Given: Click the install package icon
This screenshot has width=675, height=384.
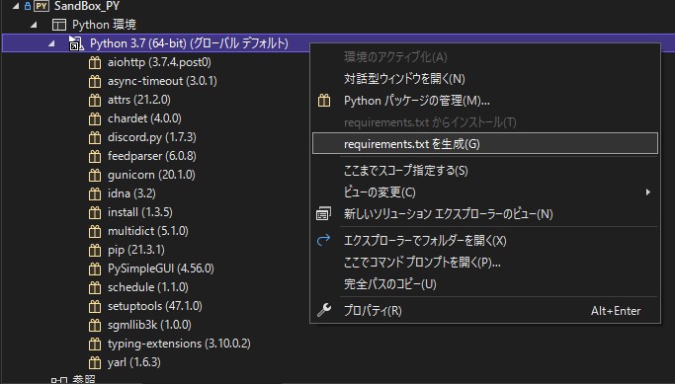Looking at the screenshot, I should [x=95, y=213].
